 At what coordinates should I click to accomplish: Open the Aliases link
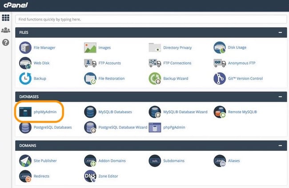[234, 161]
